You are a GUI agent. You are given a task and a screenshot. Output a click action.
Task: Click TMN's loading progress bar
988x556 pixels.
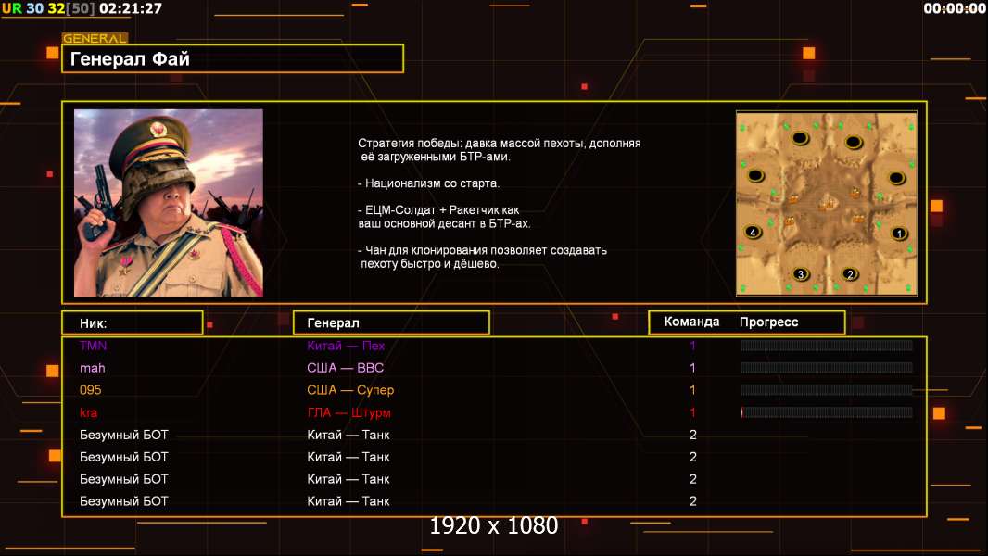(827, 345)
